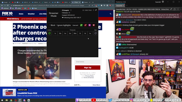
Task: Open Chrome's three-dot menu
Action: 113,5
